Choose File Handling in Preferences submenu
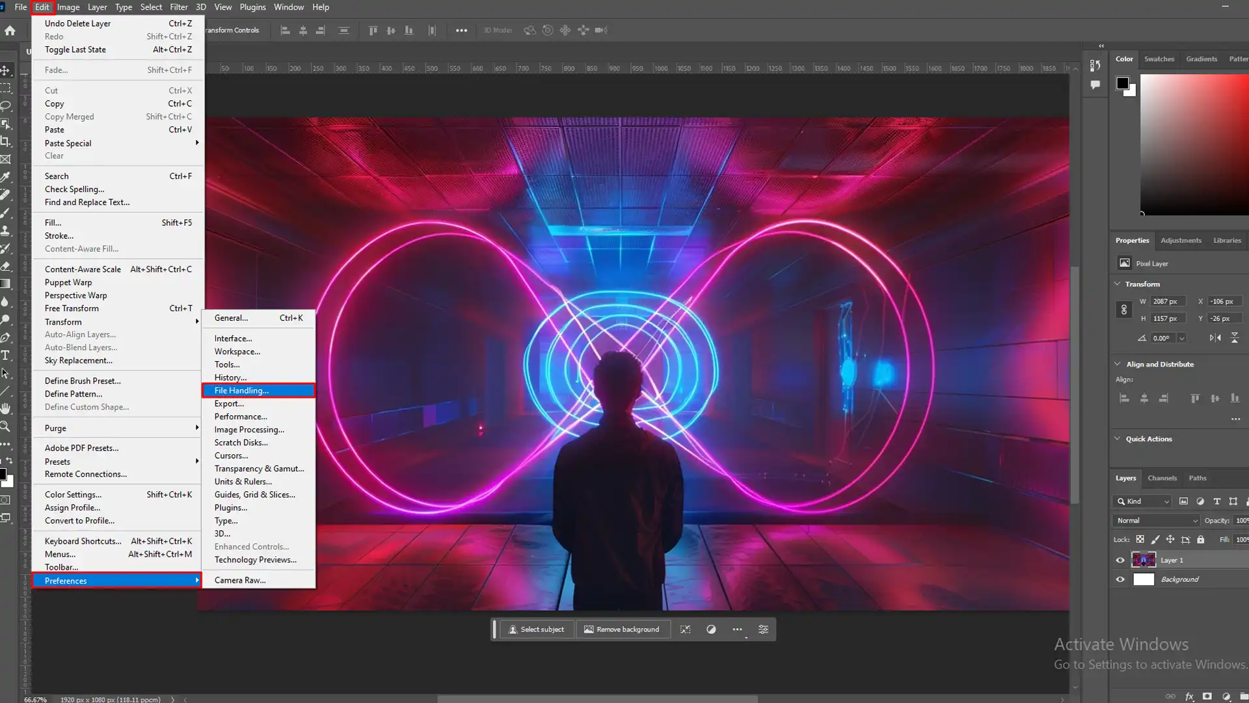The image size is (1249, 703). (x=258, y=391)
